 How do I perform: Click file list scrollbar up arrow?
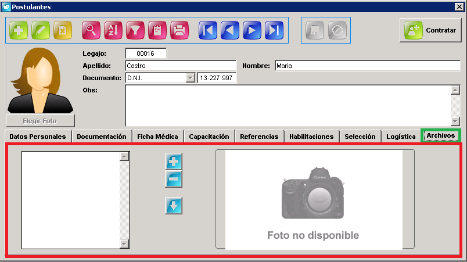(124, 156)
